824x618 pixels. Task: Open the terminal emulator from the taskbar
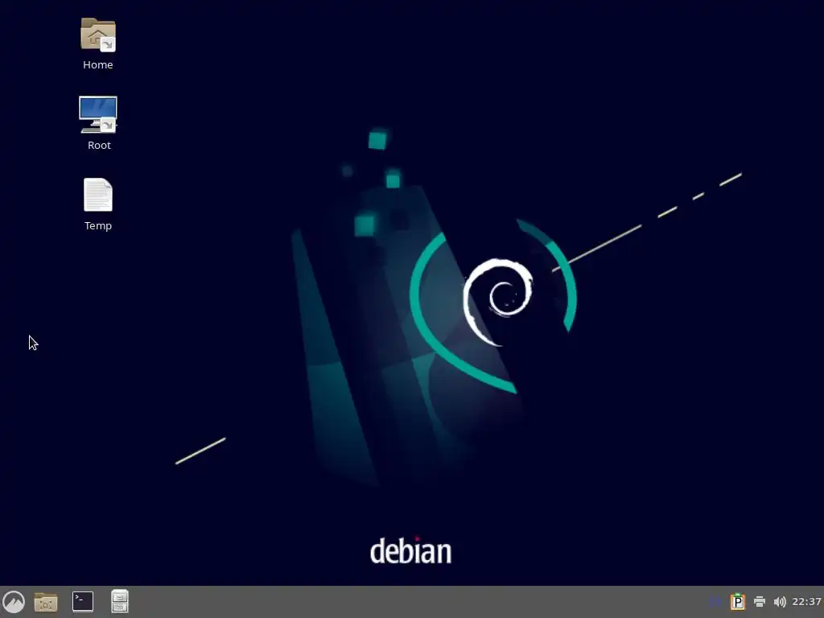[x=83, y=602]
